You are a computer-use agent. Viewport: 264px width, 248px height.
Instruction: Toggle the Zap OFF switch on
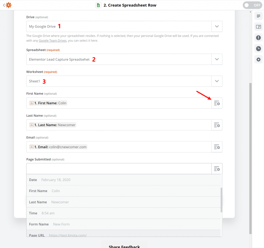tap(252, 5)
